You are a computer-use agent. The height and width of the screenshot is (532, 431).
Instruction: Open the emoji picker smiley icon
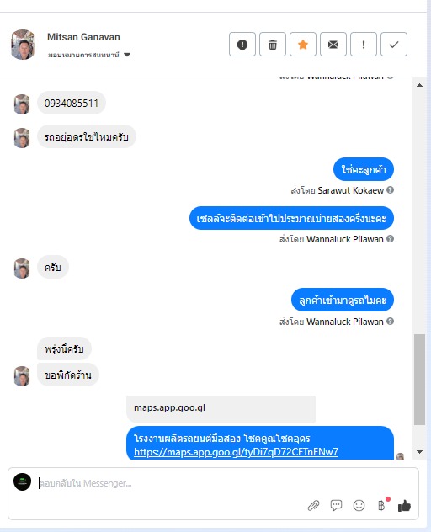(x=359, y=506)
